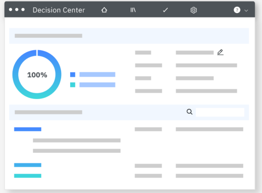
Task: Select the teal list item label
Action: (x=28, y=176)
